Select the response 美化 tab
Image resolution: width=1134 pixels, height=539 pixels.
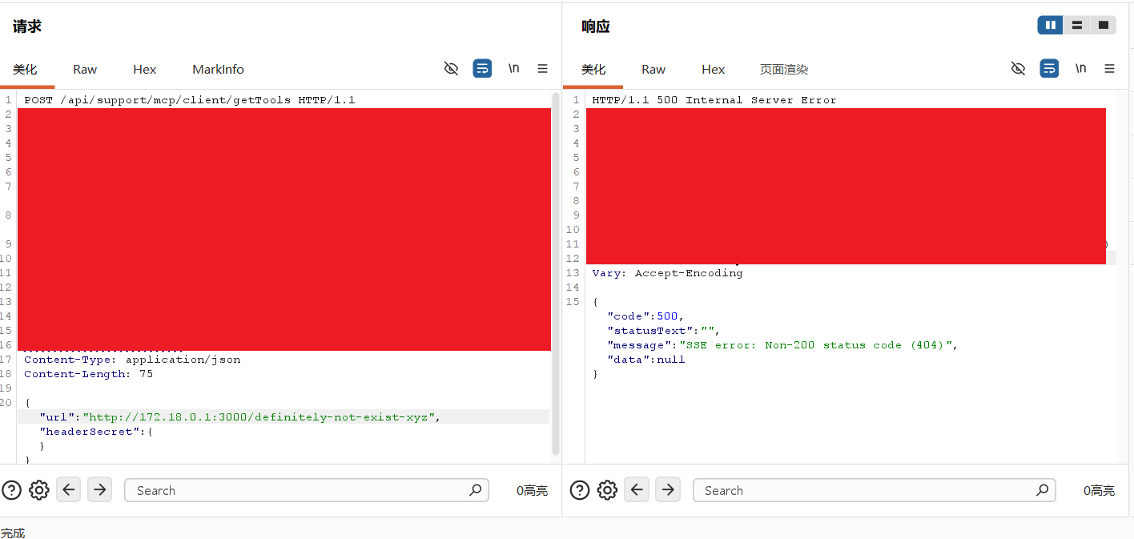(593, 70)
